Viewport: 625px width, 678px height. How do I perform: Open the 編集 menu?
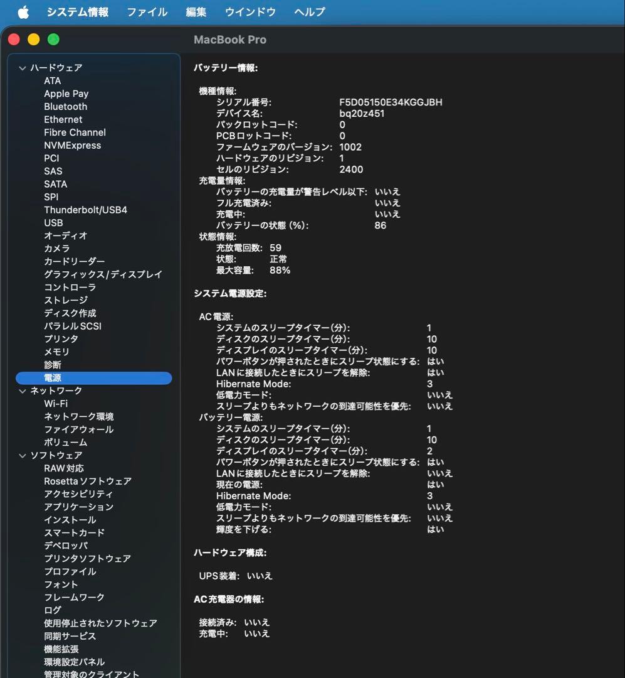tap(196, 11)
